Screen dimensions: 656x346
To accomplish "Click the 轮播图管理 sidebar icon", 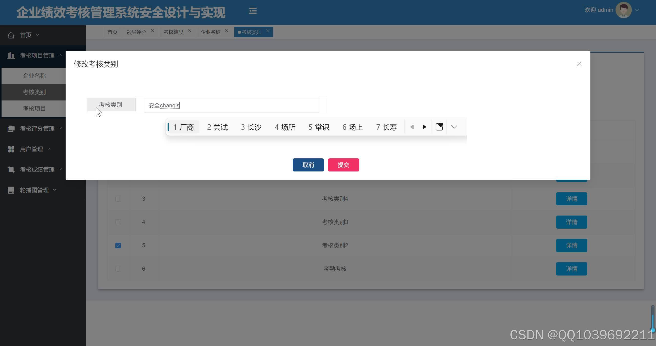I will (x=11, y=190).
